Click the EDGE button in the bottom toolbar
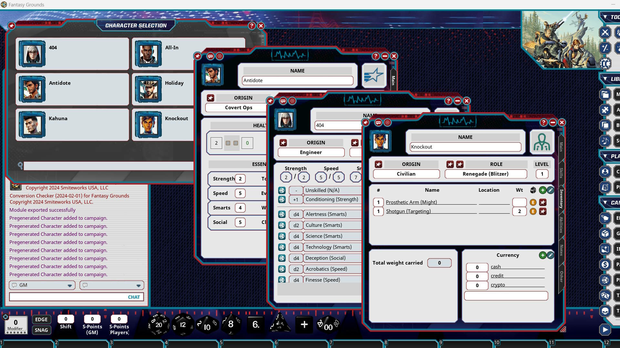This screenshot has height=348, width=620. (x=41, y=319)
